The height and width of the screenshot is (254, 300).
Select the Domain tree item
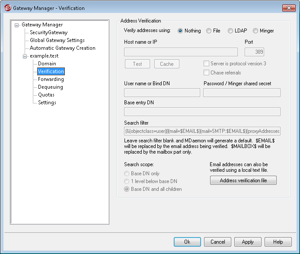(47, 64)
